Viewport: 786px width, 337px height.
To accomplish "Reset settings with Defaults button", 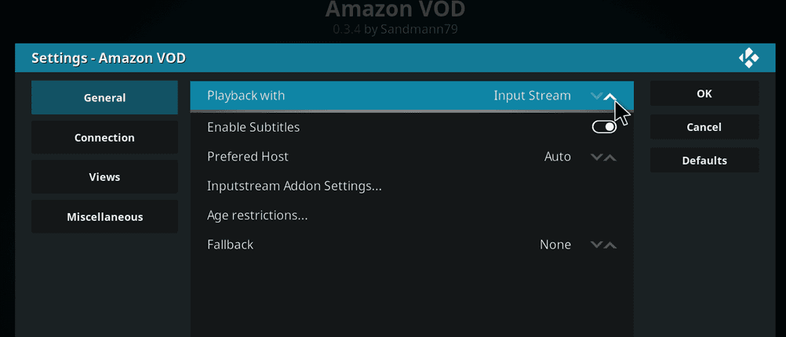I will pos(704,161).
